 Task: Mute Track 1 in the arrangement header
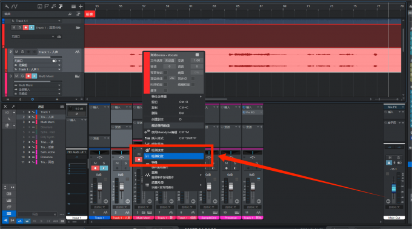(x=14, y=27)
